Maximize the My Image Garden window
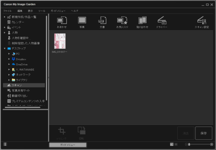216x150 pixels. tap(207, 5)
